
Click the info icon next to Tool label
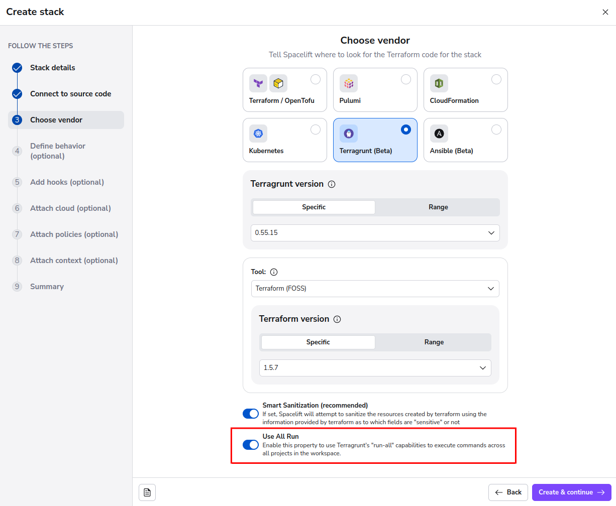[x=274, y=272]
